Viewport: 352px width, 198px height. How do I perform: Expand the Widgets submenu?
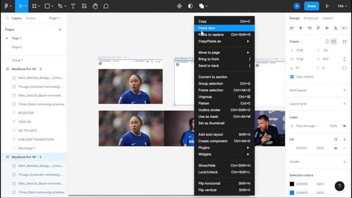click(x=224, y=154)
